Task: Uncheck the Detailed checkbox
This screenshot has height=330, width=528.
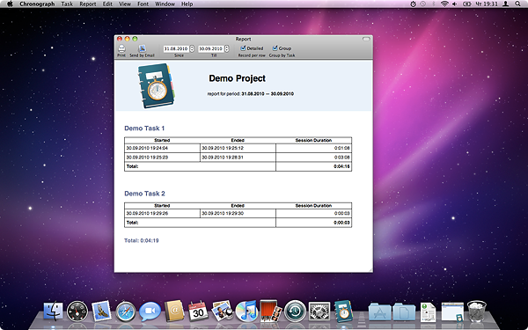Action: point(243,48)
